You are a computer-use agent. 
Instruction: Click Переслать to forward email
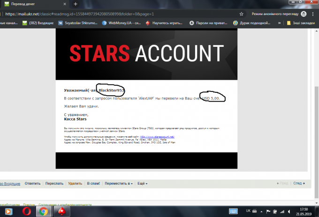[54, 183]
